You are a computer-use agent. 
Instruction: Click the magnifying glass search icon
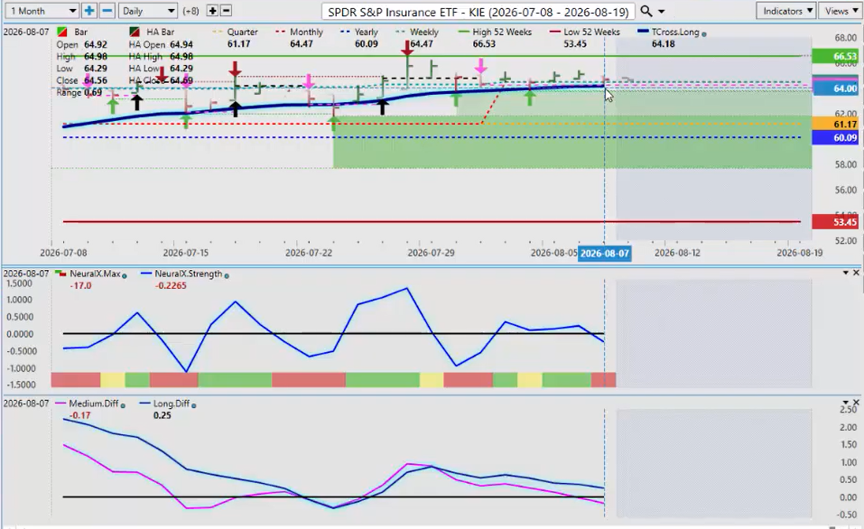tap(646, 11)
